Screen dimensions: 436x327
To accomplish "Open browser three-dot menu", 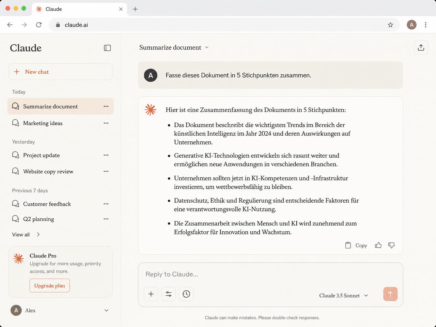I will click(425, 25).
